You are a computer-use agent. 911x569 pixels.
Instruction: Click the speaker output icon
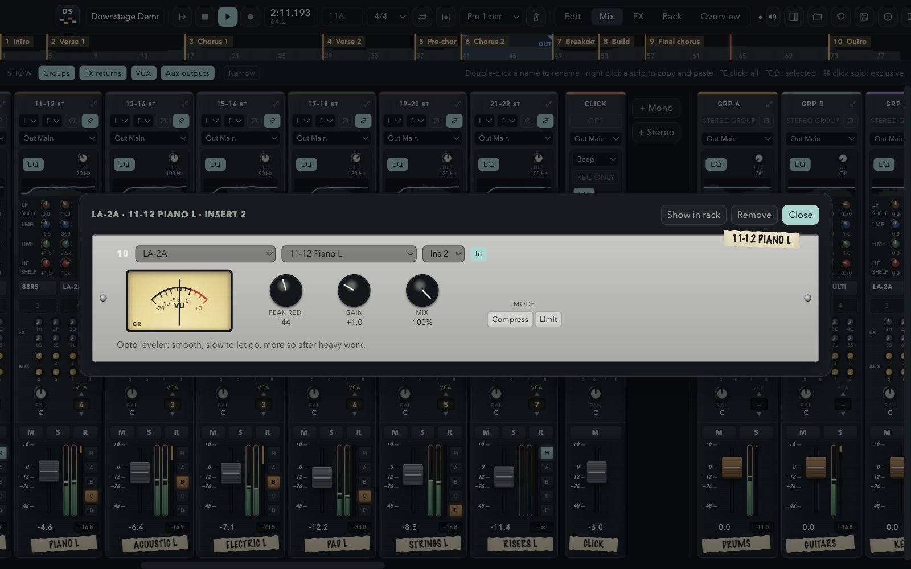coord(773,17)
